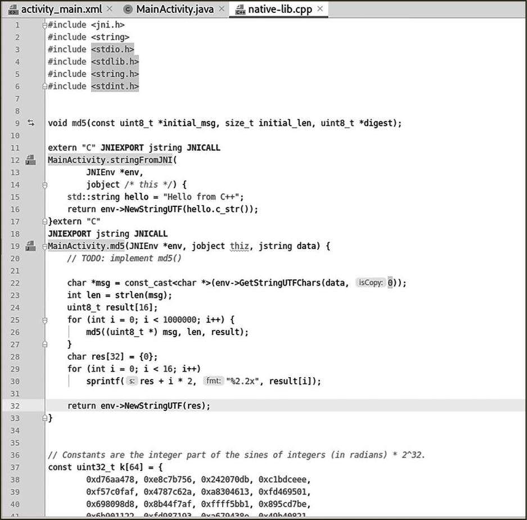Click the 'thiz' parameter name

(x=239, y=246)
